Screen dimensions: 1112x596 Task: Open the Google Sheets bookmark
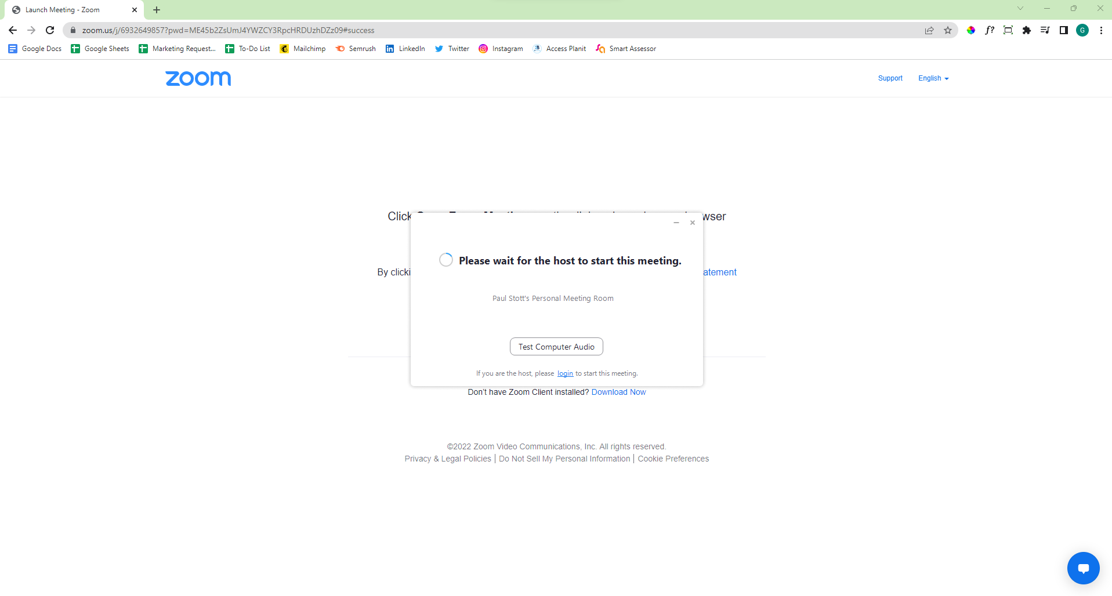tap(100, 49)
